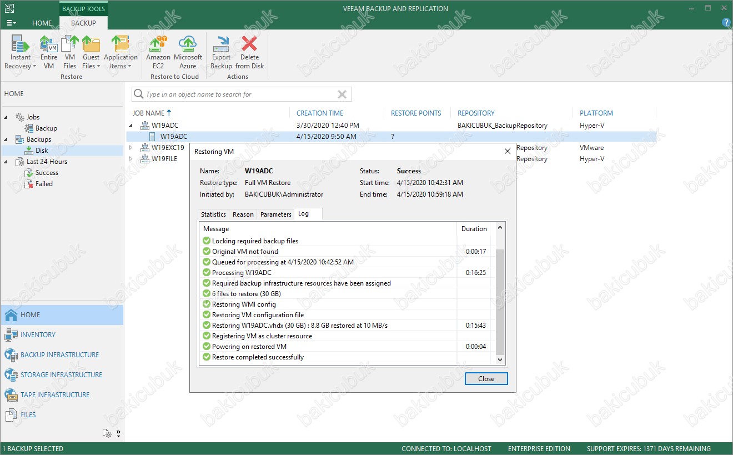Viewport: 733px width, 455px height.
Task: Click the log scroll up arrow
Action: click(x=500, y=228)
